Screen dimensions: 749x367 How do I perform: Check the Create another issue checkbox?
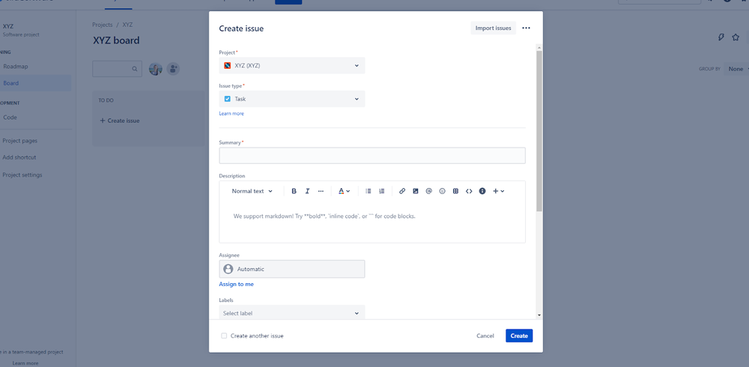(224, 336)
